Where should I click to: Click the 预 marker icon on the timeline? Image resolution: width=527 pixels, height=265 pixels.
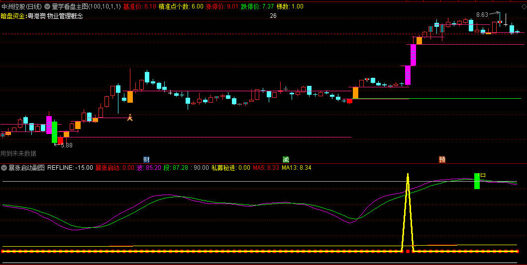[x=442, y=159]
